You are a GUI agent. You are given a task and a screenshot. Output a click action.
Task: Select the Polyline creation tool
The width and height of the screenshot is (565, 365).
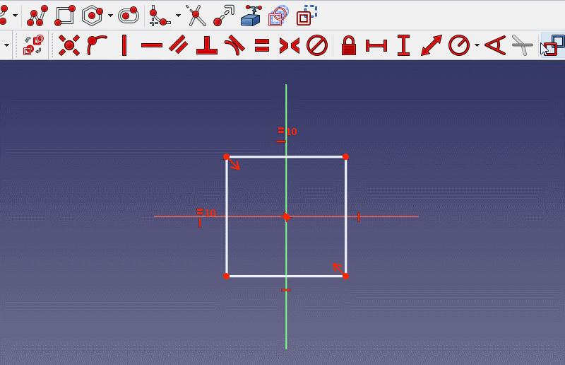[37, 15]
